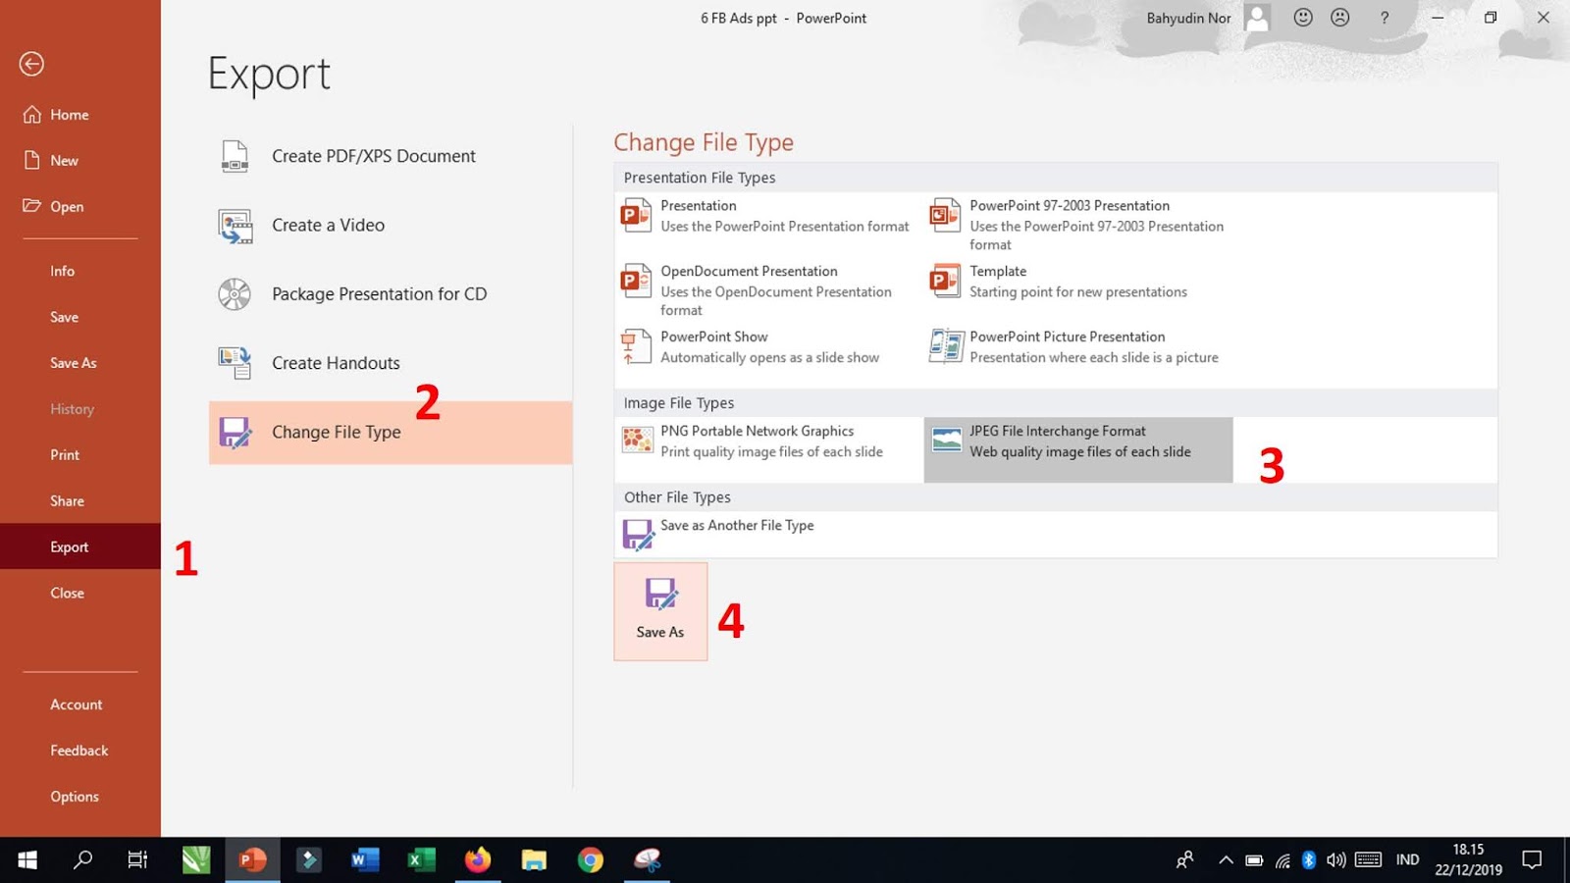Click 'Uses the PowerPoint Presentation format' text
The width and height of the screenshot is (1570, 883).
785,227
